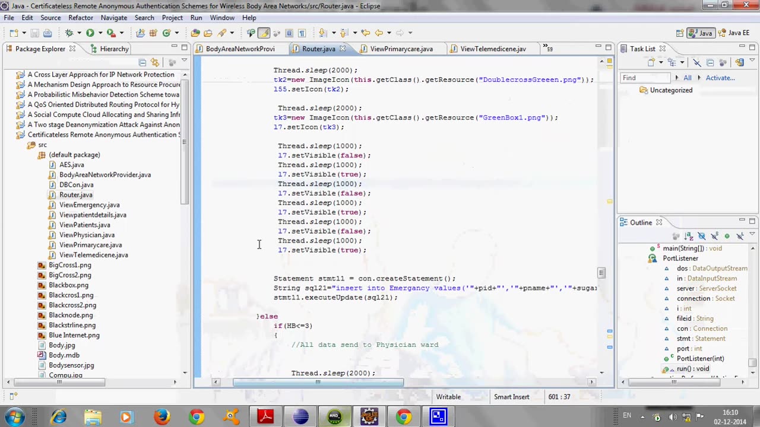Click the Find field in Task List
760x427 pixels.
646,78
